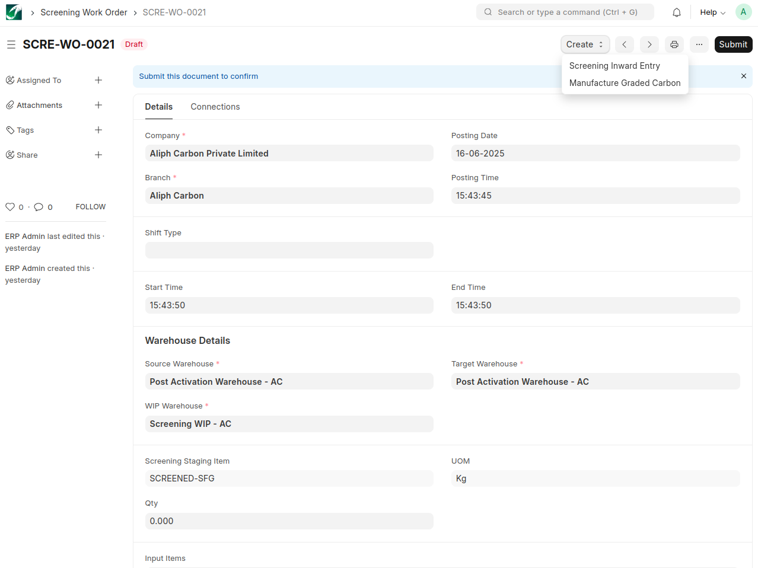Add a tag with plus icon
758x568 pixels.
tap(98, 130)
